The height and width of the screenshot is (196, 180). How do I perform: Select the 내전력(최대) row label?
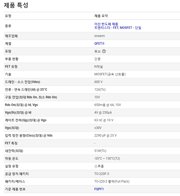tap(14, 151)
